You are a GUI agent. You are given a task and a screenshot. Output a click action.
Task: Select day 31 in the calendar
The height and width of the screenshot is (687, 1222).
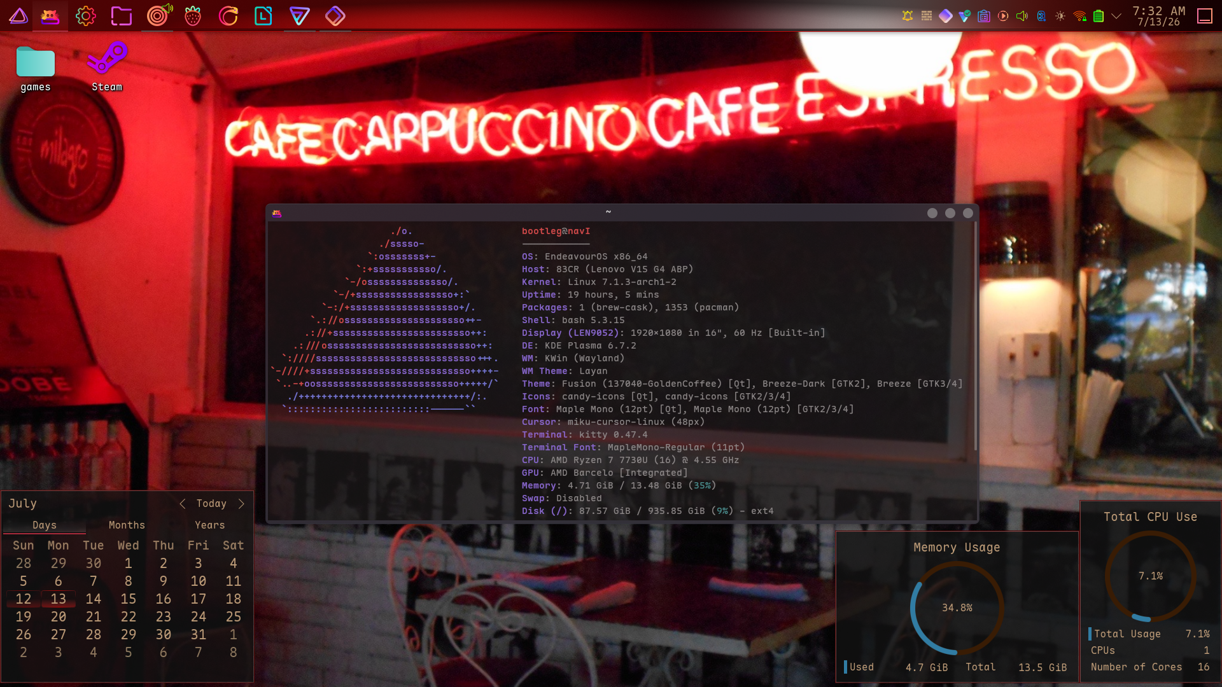[199, 635]
